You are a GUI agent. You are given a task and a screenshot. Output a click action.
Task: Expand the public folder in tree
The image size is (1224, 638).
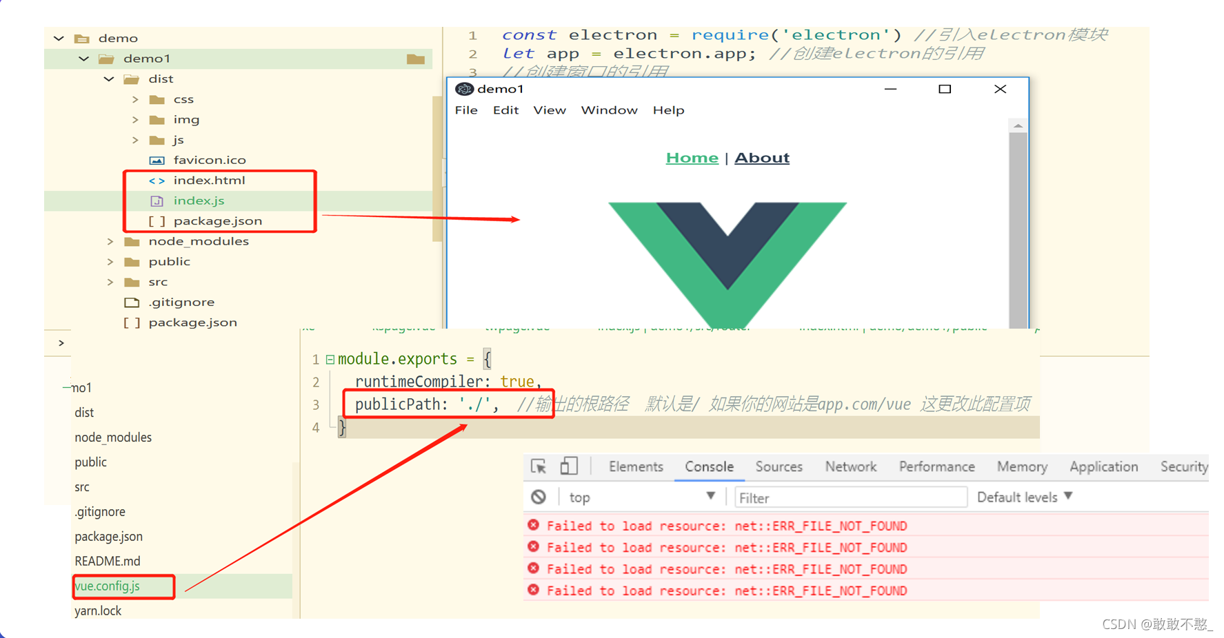(x=110, y=262)
